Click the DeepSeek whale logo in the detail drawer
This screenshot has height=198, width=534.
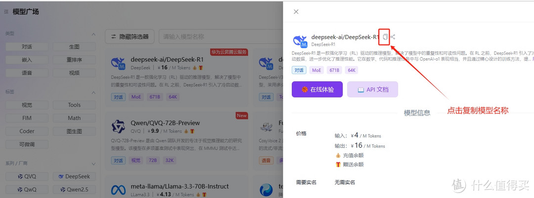pos(300,41)
